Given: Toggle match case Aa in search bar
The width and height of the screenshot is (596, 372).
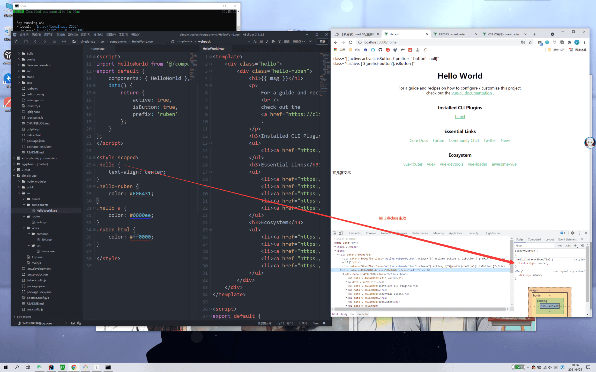Looking at the screenshot, I should [255, 41].
